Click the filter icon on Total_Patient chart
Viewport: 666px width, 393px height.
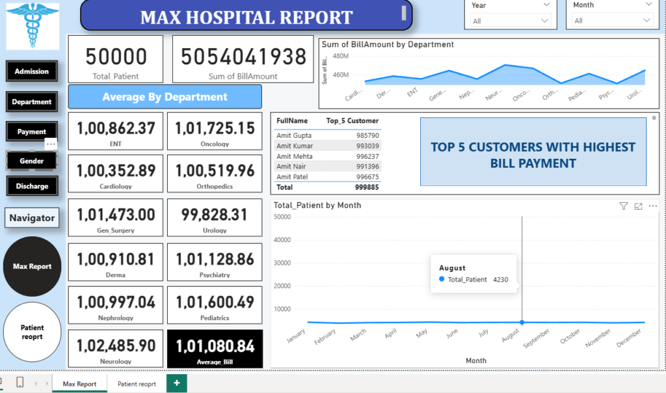[x=623, y=206]
